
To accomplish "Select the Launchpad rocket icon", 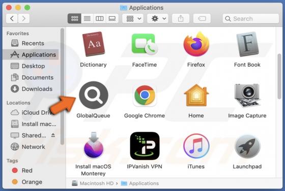I will point(247,146).
